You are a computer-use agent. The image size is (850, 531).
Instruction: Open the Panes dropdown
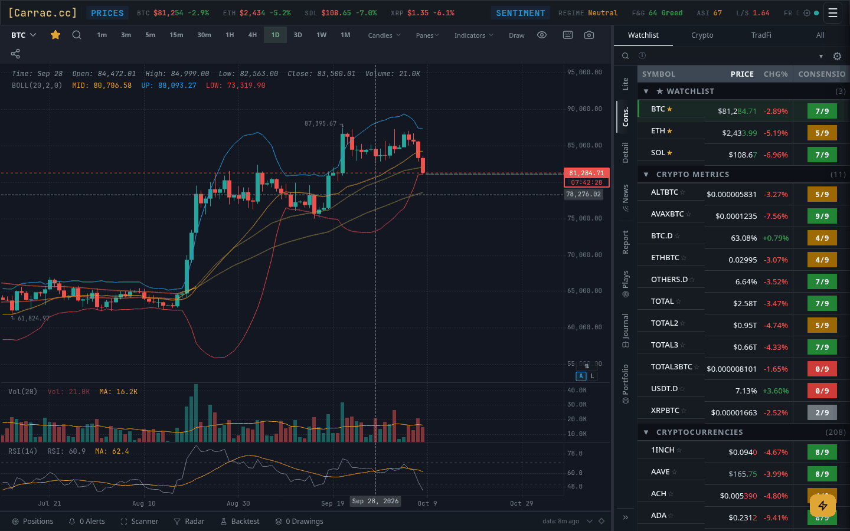coord(427,35)
